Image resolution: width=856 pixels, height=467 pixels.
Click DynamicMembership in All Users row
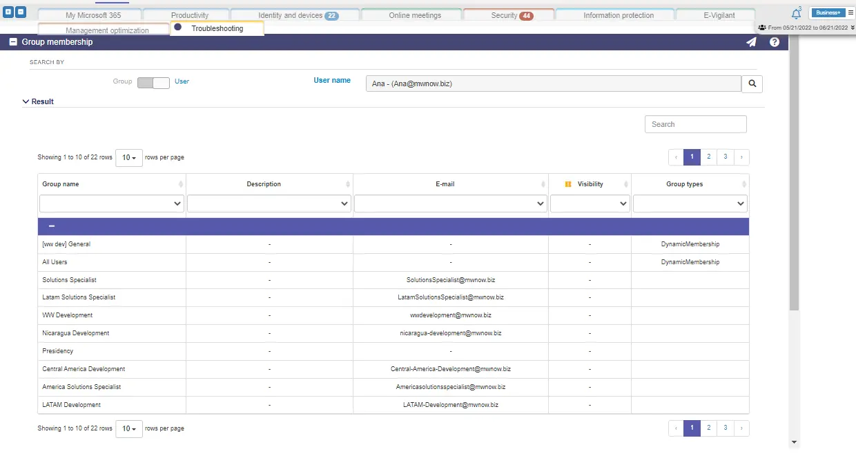pyautogui.click(x=690, y=262)
